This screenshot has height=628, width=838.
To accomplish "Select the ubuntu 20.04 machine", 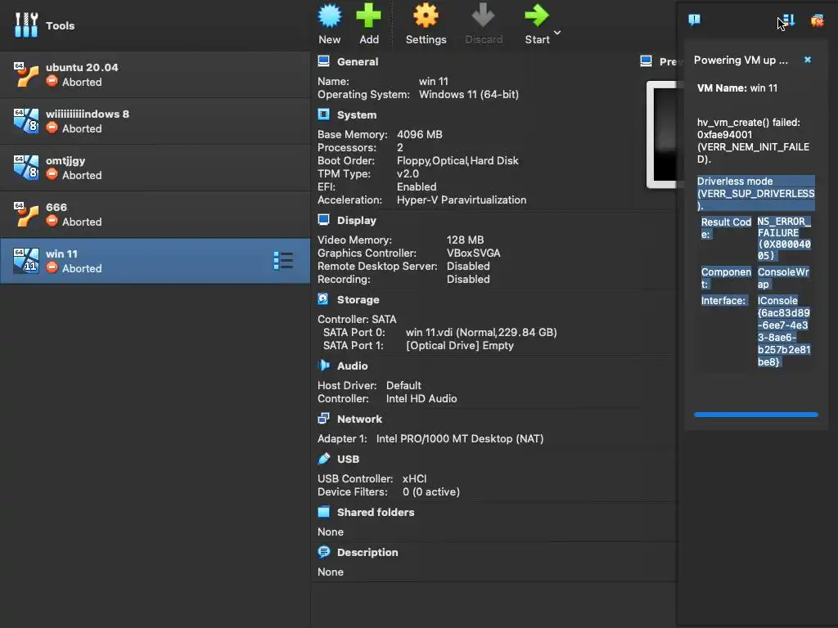I will pos(155,74).
